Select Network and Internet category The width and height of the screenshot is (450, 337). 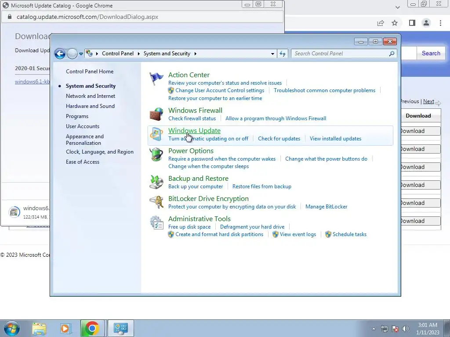point(91,96)
